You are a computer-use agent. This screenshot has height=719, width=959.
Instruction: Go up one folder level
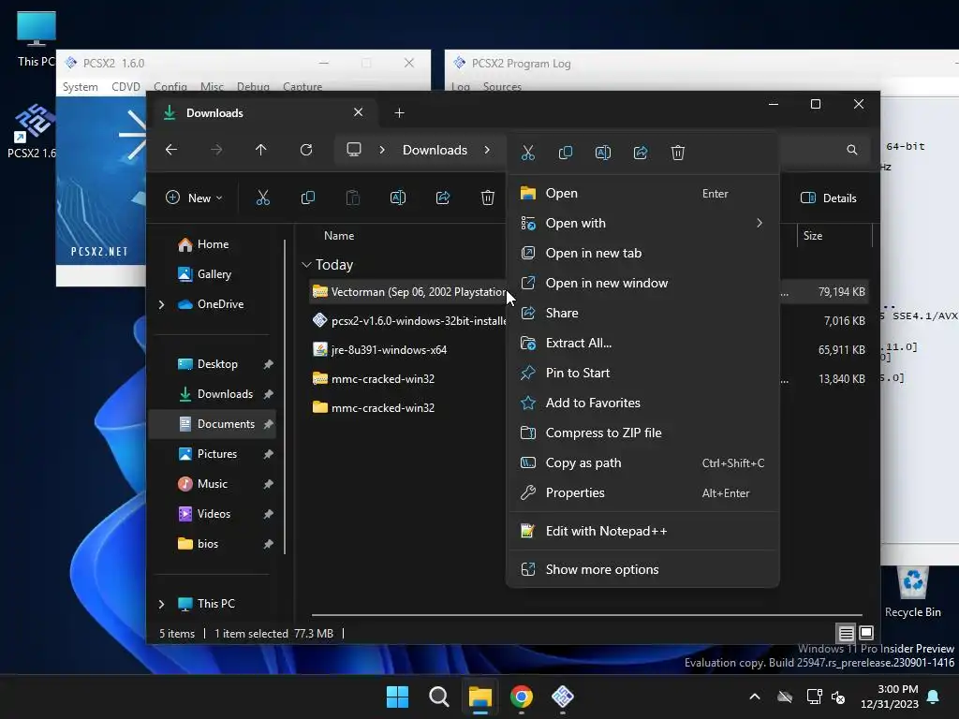click(261, 150)
